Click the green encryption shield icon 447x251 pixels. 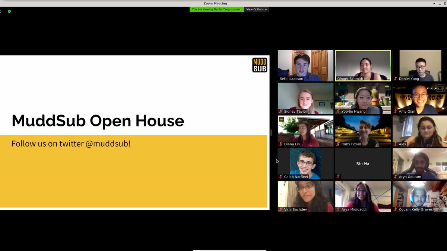click(9, 12)
